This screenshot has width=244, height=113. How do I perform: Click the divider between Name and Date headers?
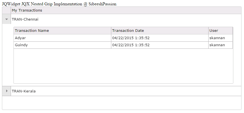pos(111,31)
